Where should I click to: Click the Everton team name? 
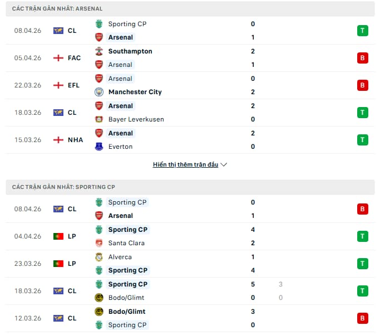point(120,147)
